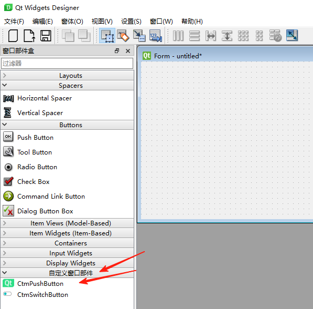Viewport: 313px width, 309px height.
Task: Open the 帮助(H) menu
Action: coord(192,22)
